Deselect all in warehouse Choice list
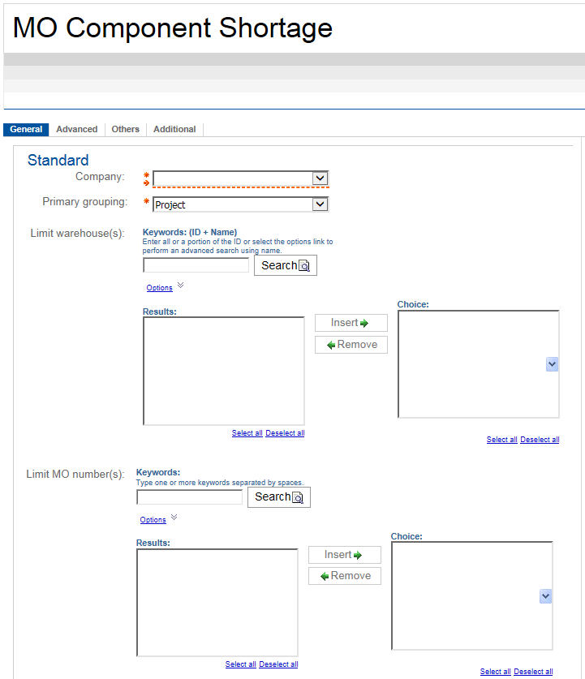The width and height of the screenshot is (585, 679). click(540, 440)
